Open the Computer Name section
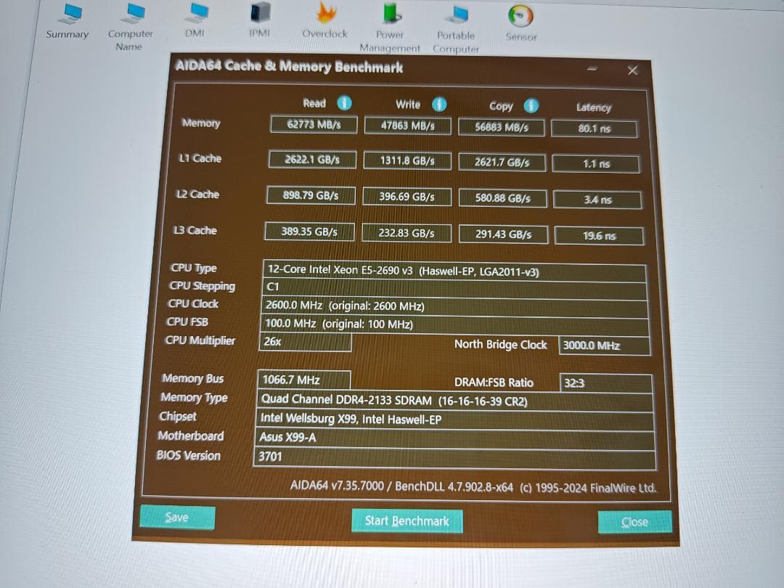Image resolution: width=784 pixels, height=588 pixels. (x=131, y=18)
